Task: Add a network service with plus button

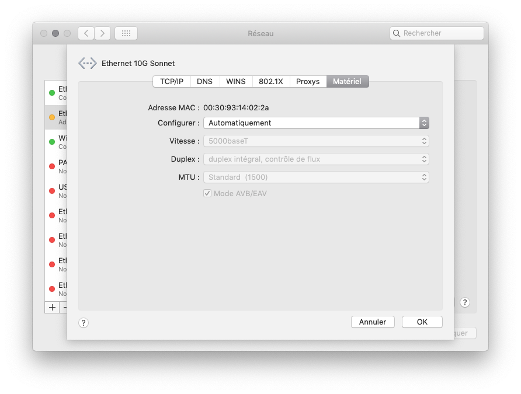Action: click(52, 308)
